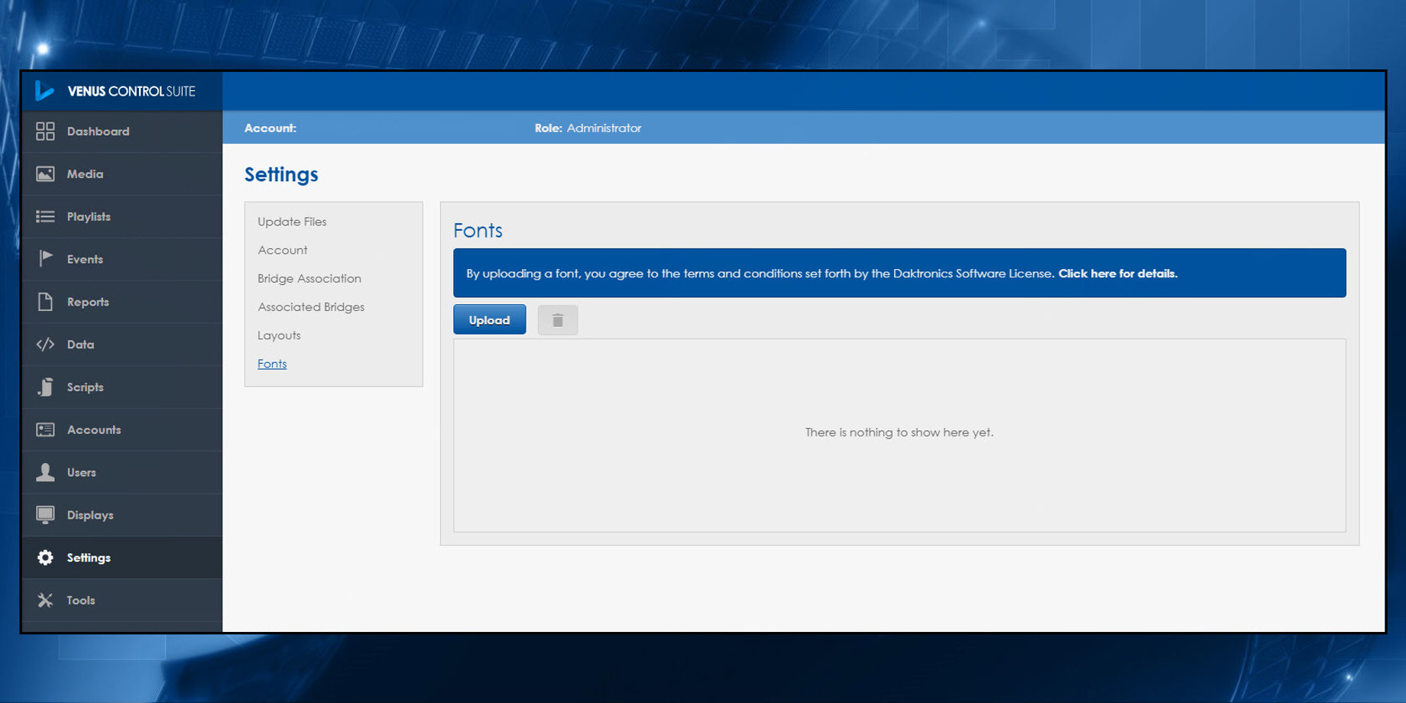Image resolution: width=1406 pixels, height=703 pixels.
Task: Open the Daktronics license details link
Action: [x=1117, y=273]
